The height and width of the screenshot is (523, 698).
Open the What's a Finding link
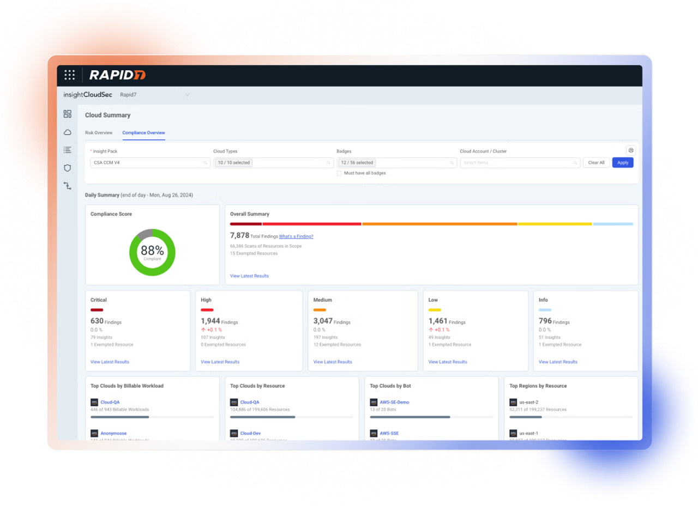(296, 236)
